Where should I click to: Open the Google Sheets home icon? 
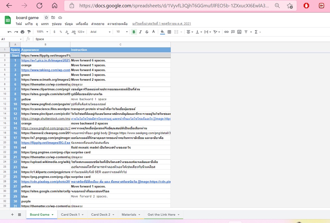pyautogui.click(x=8, y=20)
